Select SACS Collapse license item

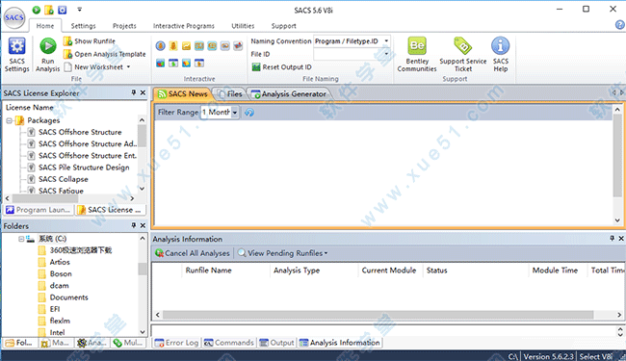tap(63, 179)
